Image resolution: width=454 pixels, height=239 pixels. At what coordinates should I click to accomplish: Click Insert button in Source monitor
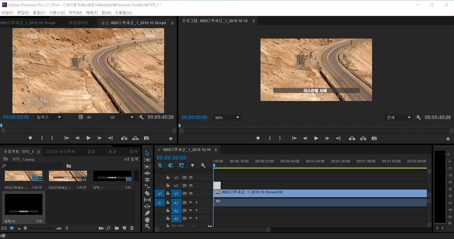point(124,138)
